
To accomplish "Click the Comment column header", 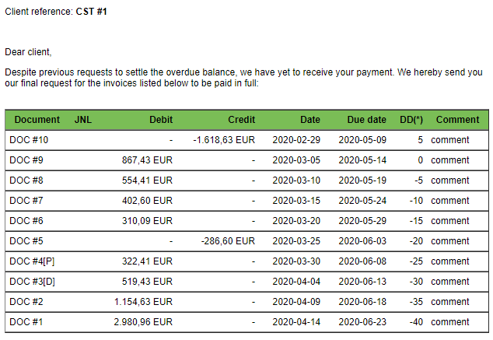I will (458, 120).
